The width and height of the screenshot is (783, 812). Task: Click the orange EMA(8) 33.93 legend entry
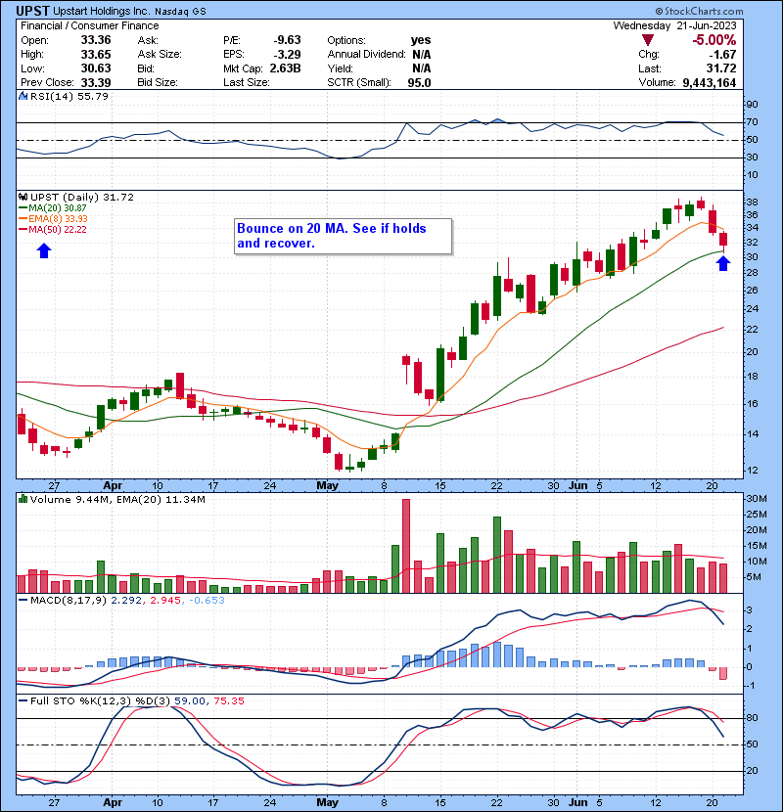click(54, 218)
